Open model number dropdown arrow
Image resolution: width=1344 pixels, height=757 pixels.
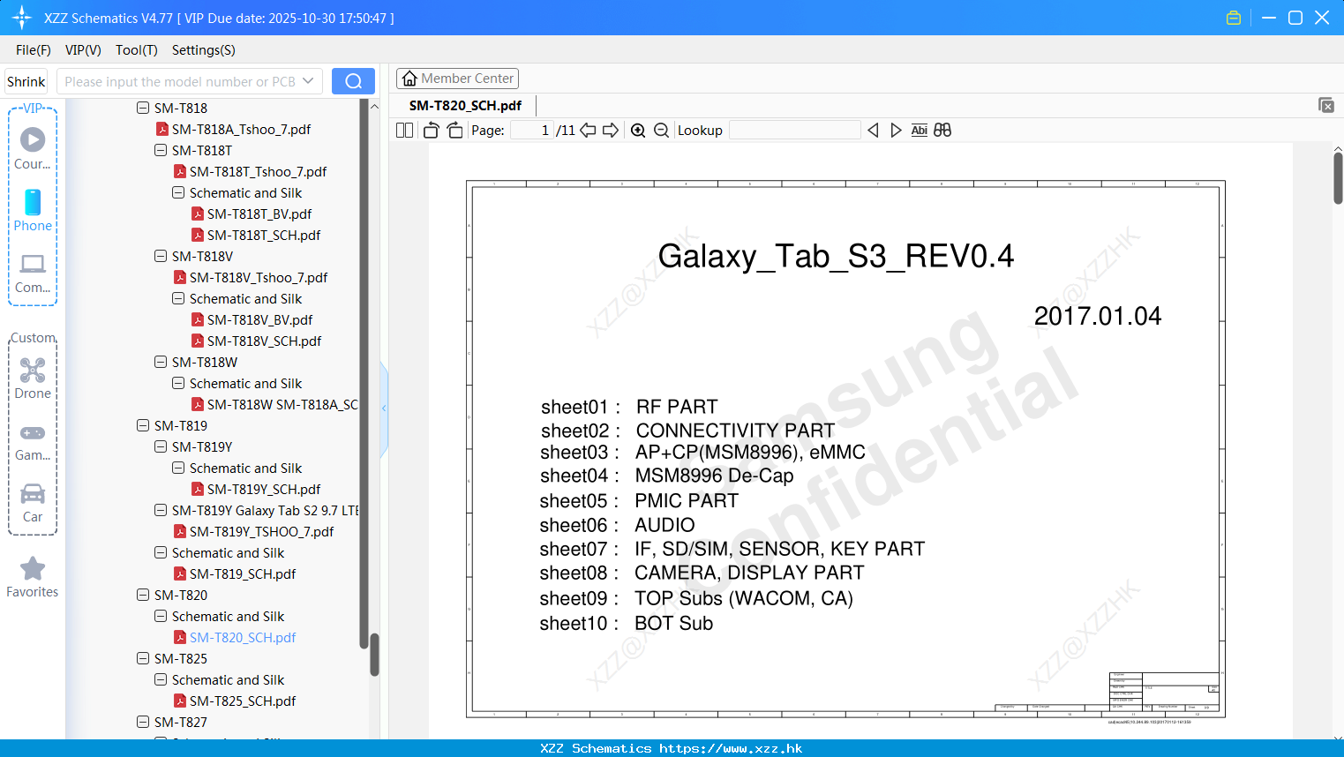308,81
